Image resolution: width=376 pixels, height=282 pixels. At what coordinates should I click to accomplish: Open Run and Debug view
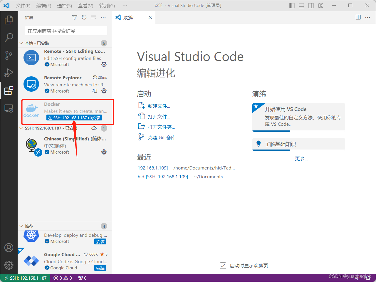9,73
